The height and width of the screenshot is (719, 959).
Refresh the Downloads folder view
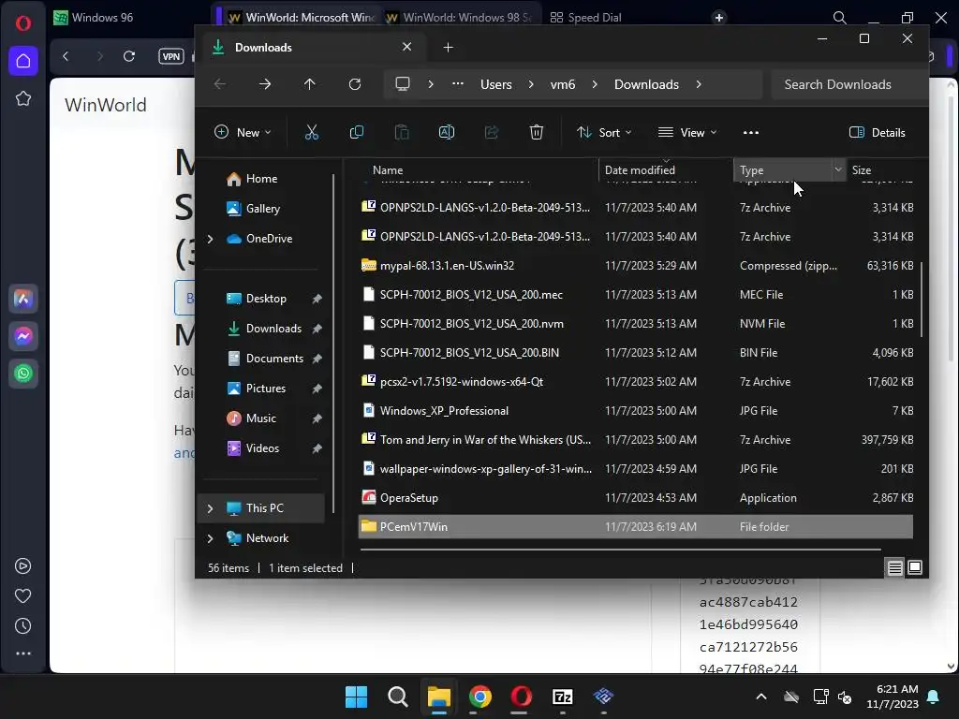pos(355,84)
